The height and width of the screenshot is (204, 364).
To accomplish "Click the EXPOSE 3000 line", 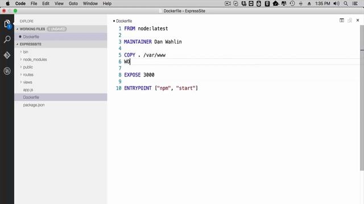I will (139, 75).
